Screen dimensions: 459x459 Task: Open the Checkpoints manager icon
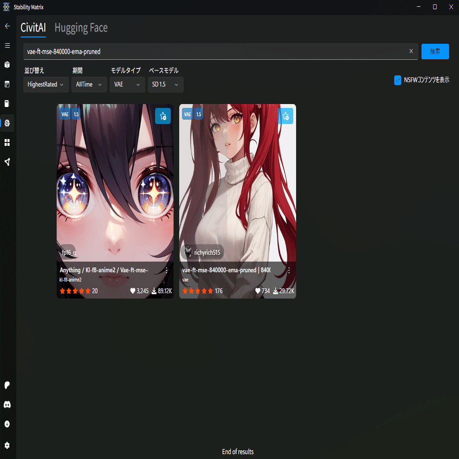coord(7,104)
